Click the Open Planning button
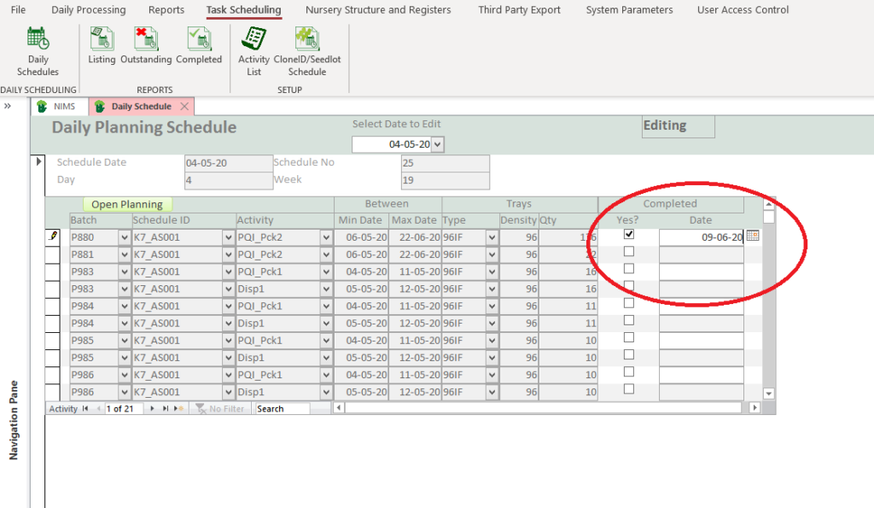Image resolution: width=874 pixels, height=508 pixels. click(127, 205)
